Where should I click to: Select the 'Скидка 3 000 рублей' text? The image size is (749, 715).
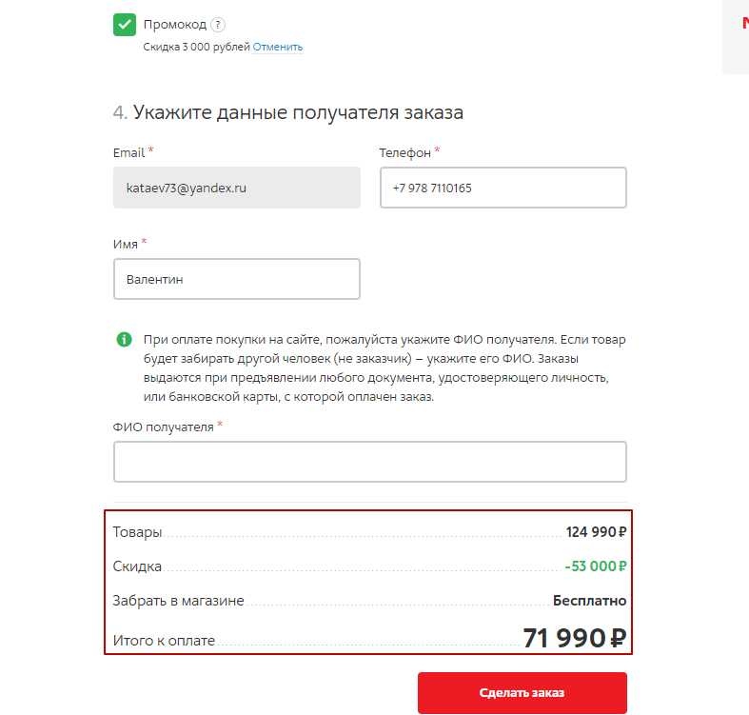tap(196, 47)
